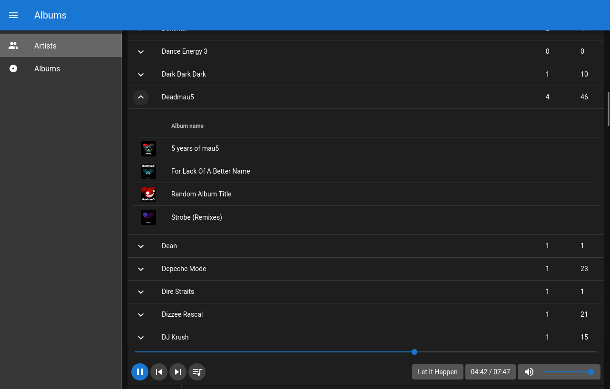Click the Let It Happen track button
The width and height of the screenshot is (610, 389).
pos(438,372)
